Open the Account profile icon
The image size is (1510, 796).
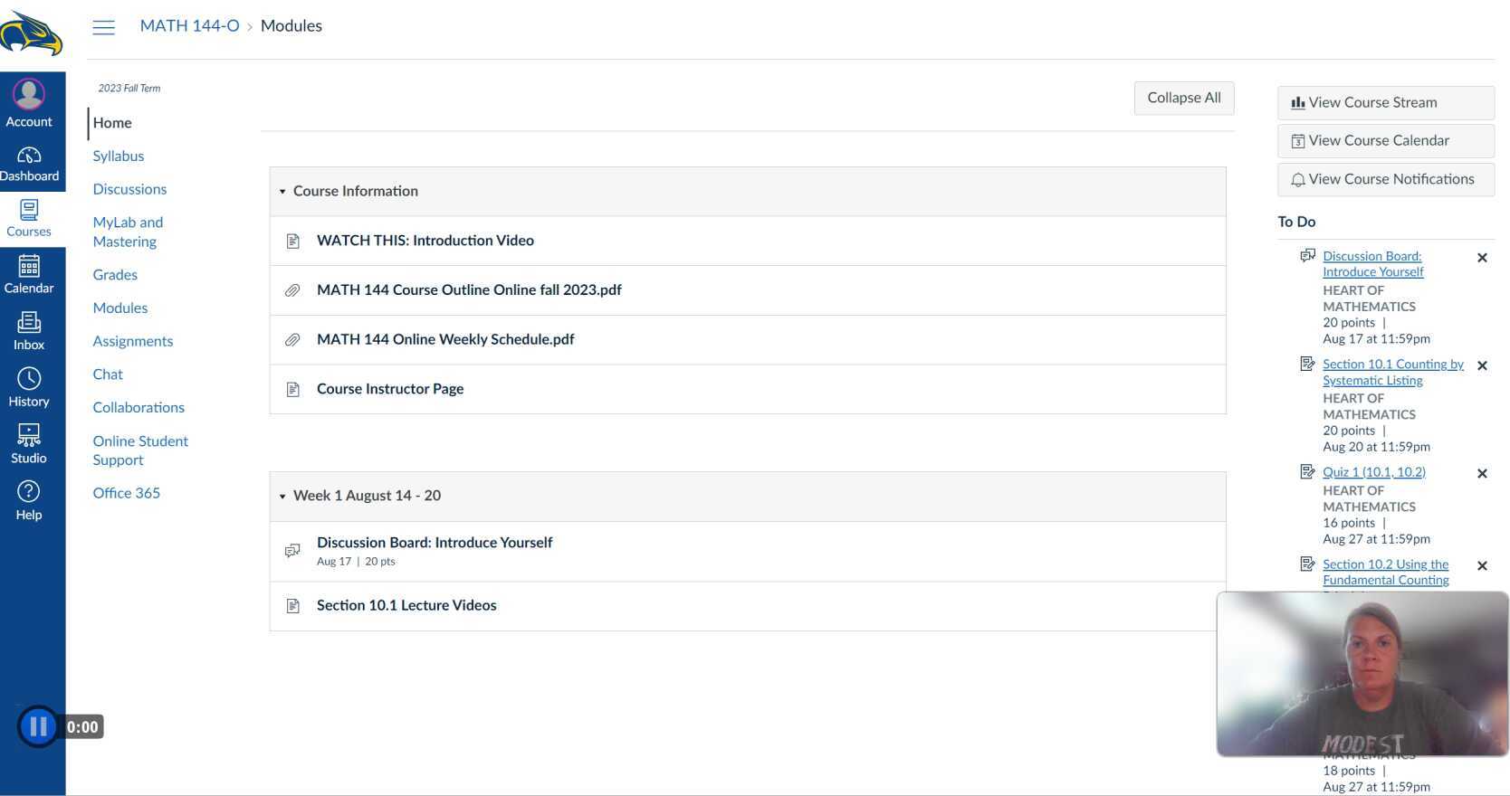click(x=29, y=96)
